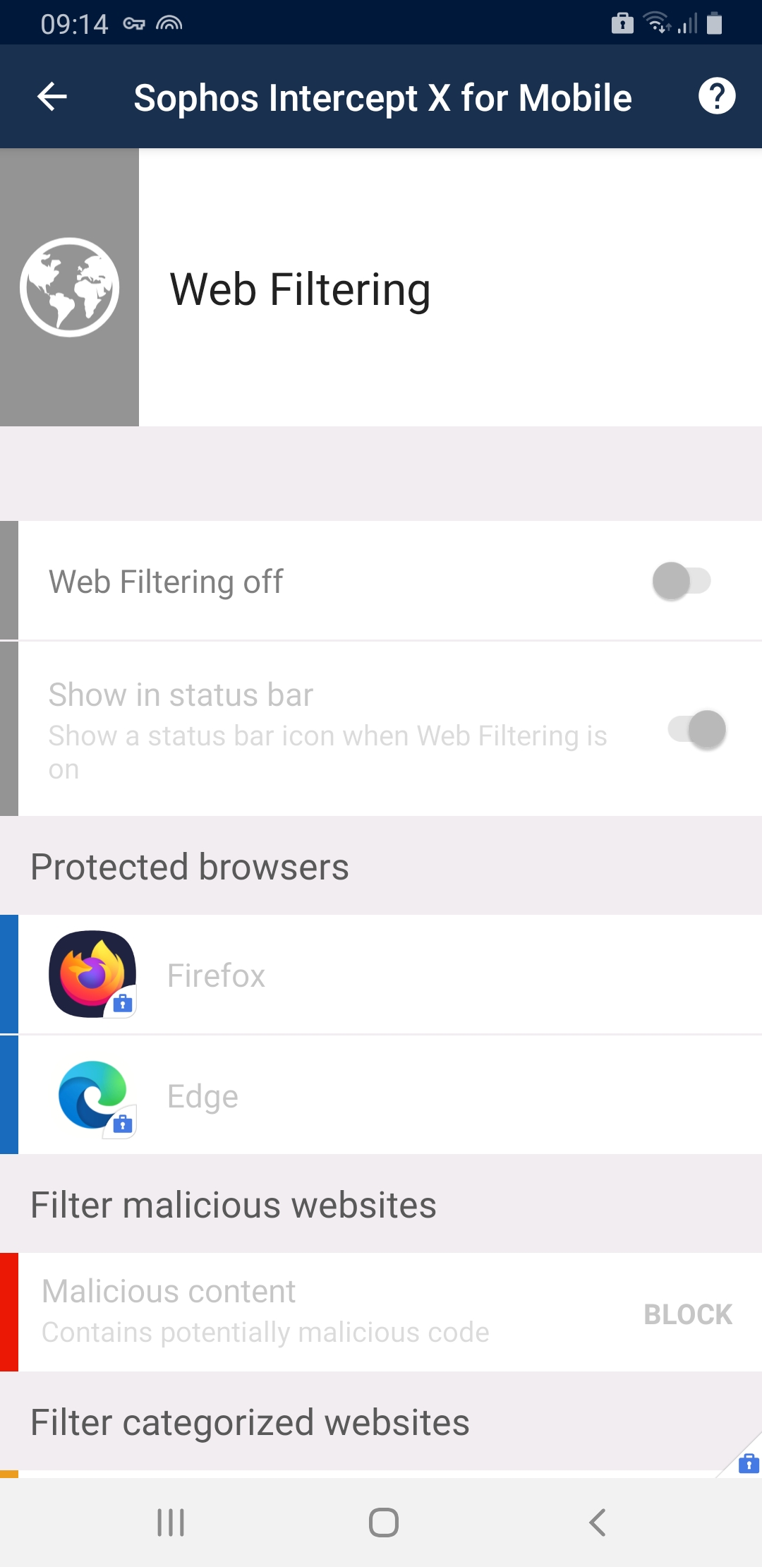Tap the Android home navigation button
762x1567 pixels.
click(x=384, y=1523)
